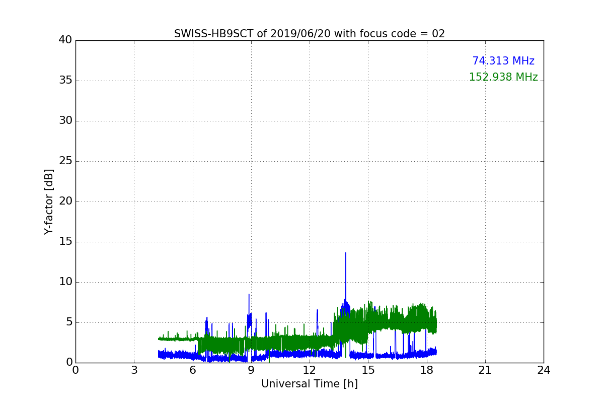Click the x-axis tick label '9'
The image size is (604, 403).
pos(251,370)
